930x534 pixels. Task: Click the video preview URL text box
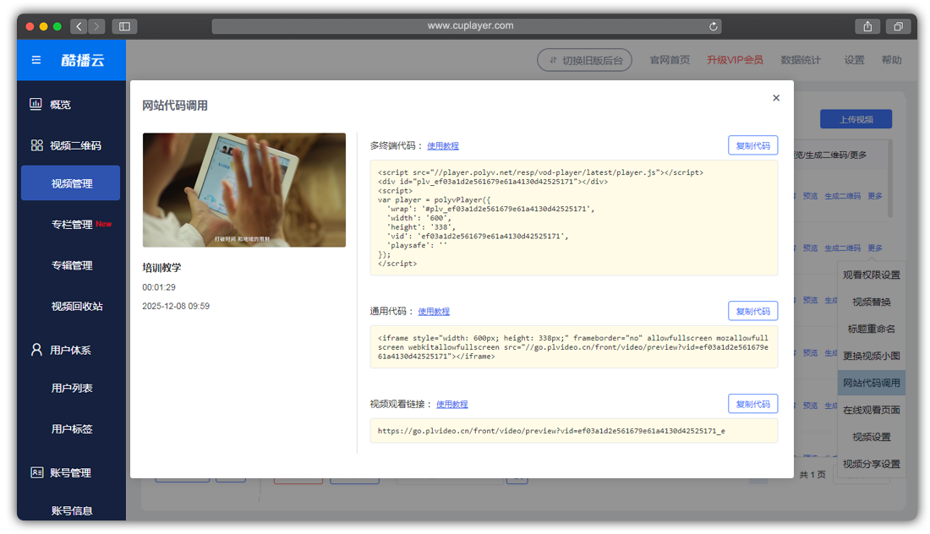pos(573,431)
